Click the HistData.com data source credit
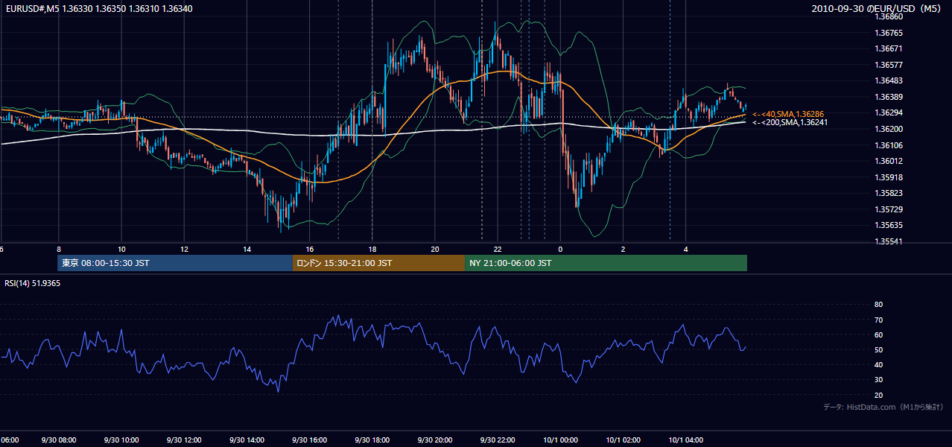Screen dimensions: 952x447 883,407
